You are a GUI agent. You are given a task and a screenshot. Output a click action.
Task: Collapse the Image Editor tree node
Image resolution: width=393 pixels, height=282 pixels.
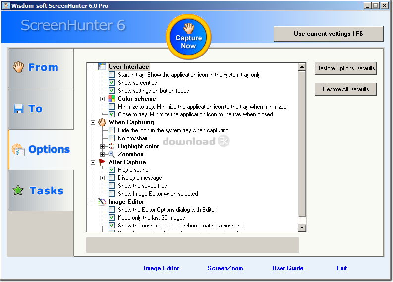[x=93, y=202]
